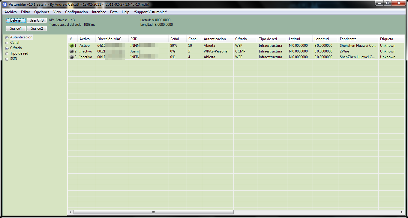Expand the SSID tree node
The width and height of the screenshot is (408, 218).
(7, 59)
